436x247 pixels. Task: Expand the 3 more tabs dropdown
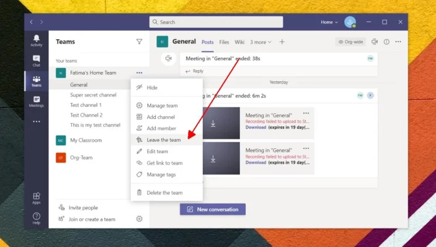[261, 42]
